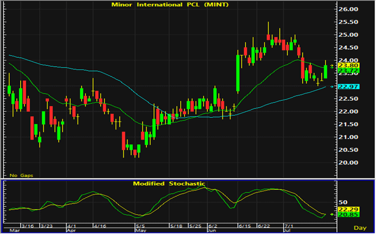This screenshot has height=234, width=376.
Task: Click the 4/1 date label
Action: pyautogui.click(x=71, y=226)
